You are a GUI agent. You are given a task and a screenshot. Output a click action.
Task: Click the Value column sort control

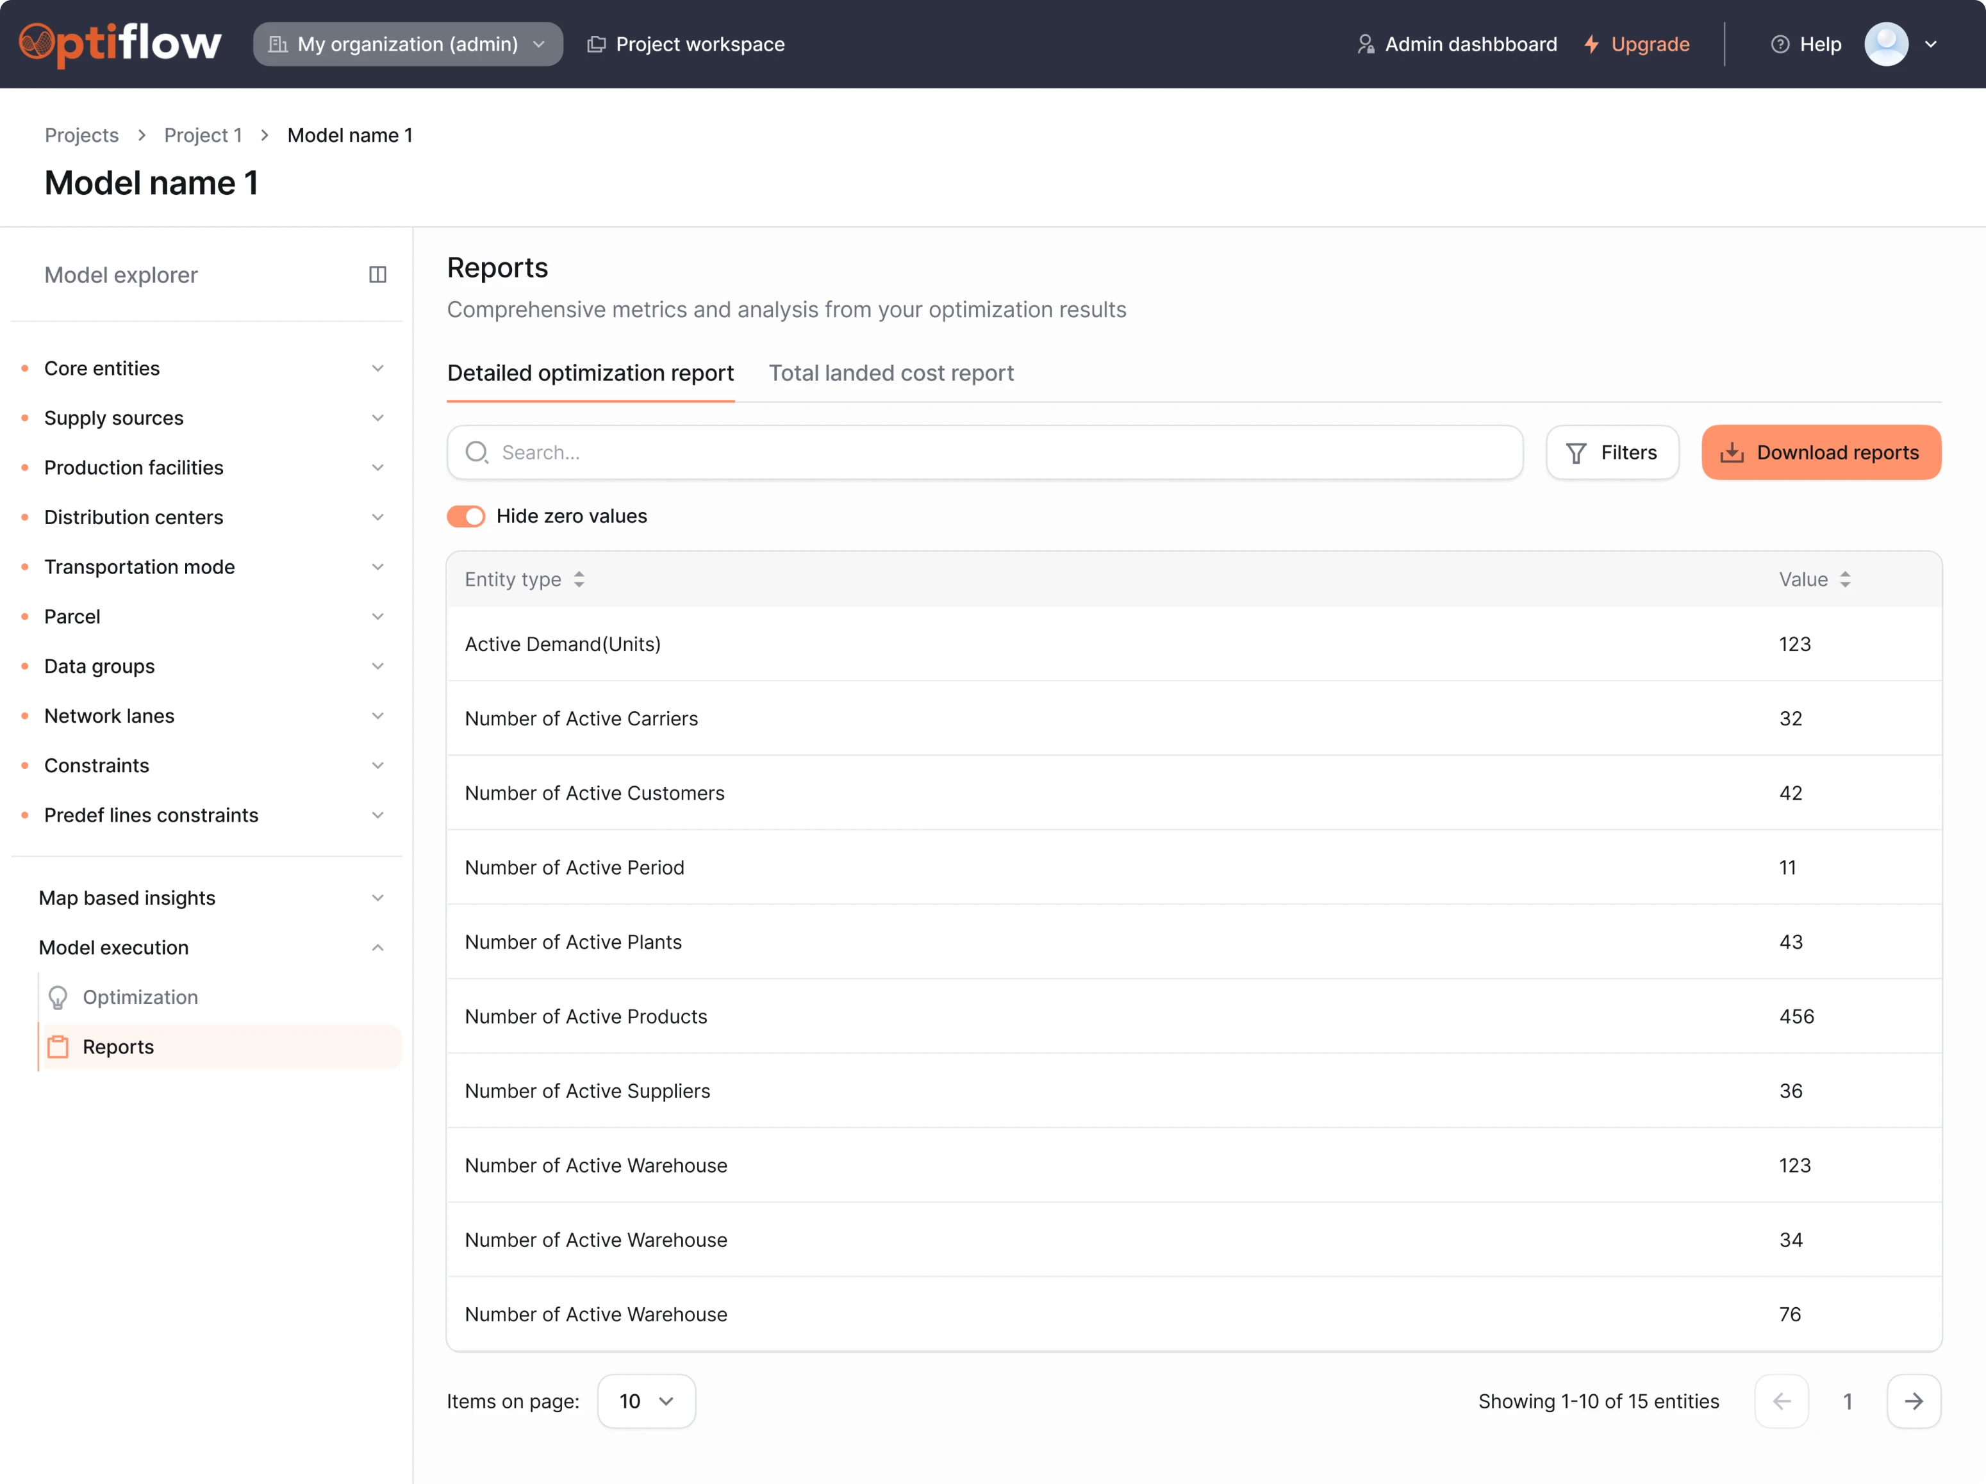pyautogui.click(x=1846, y=579)
